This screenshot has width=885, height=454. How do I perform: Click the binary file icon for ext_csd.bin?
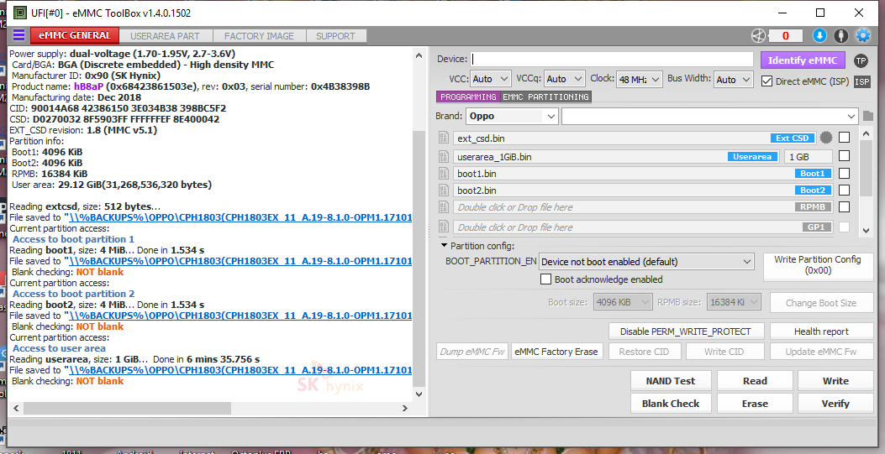(444, 138)
